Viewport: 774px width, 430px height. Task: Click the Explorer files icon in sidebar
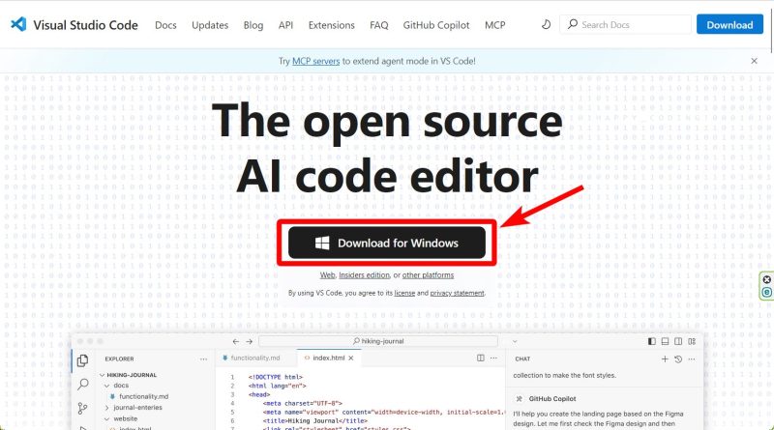(83, 361)
